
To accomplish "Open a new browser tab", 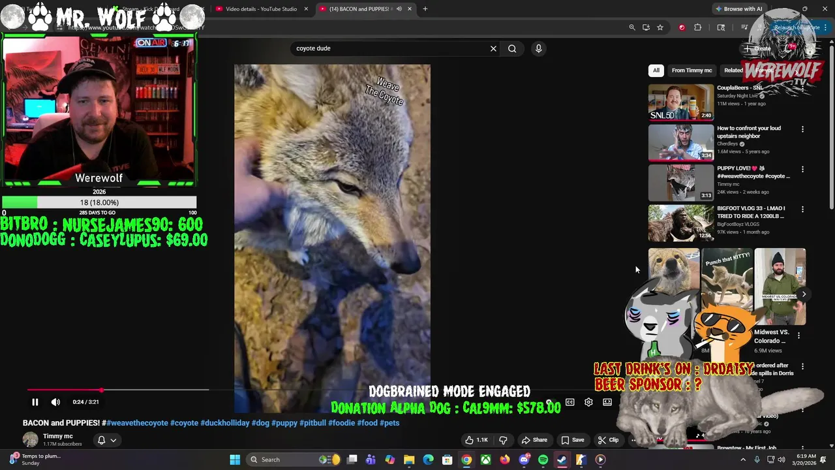I will click(425, 9).
